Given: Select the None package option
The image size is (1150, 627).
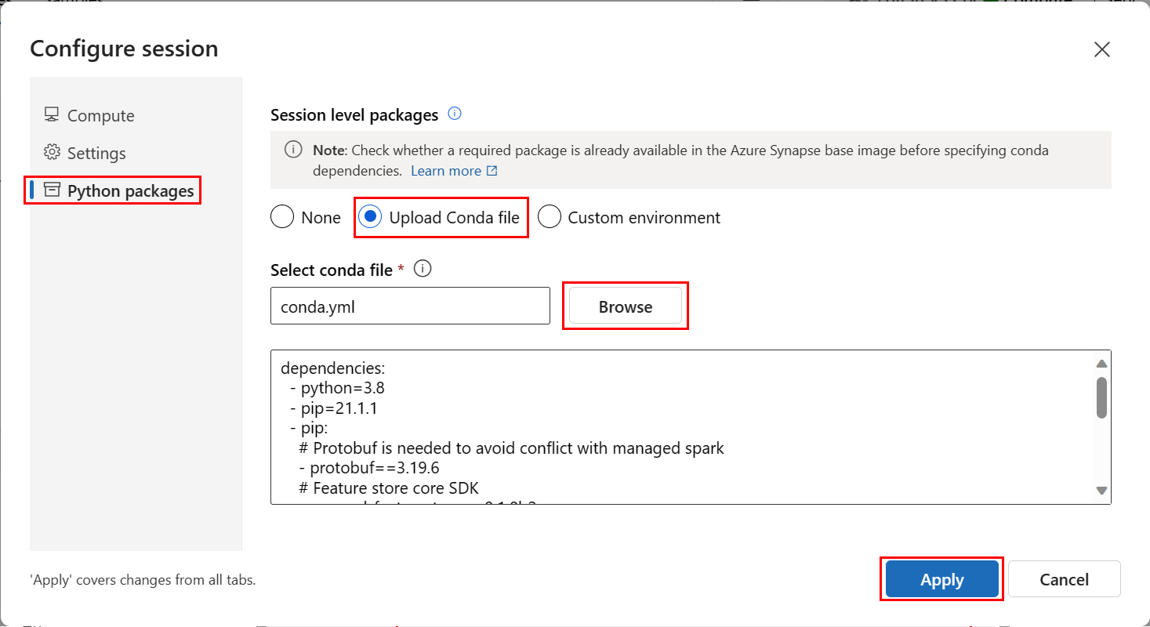Looking at the screenshot, I should [282, 217].
